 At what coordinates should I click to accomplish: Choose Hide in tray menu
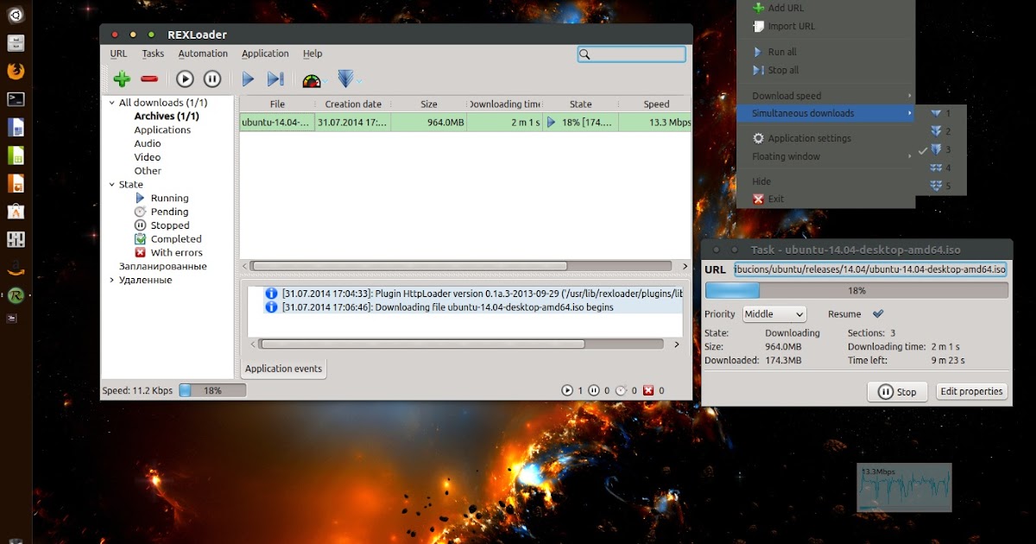coord(826,182)
